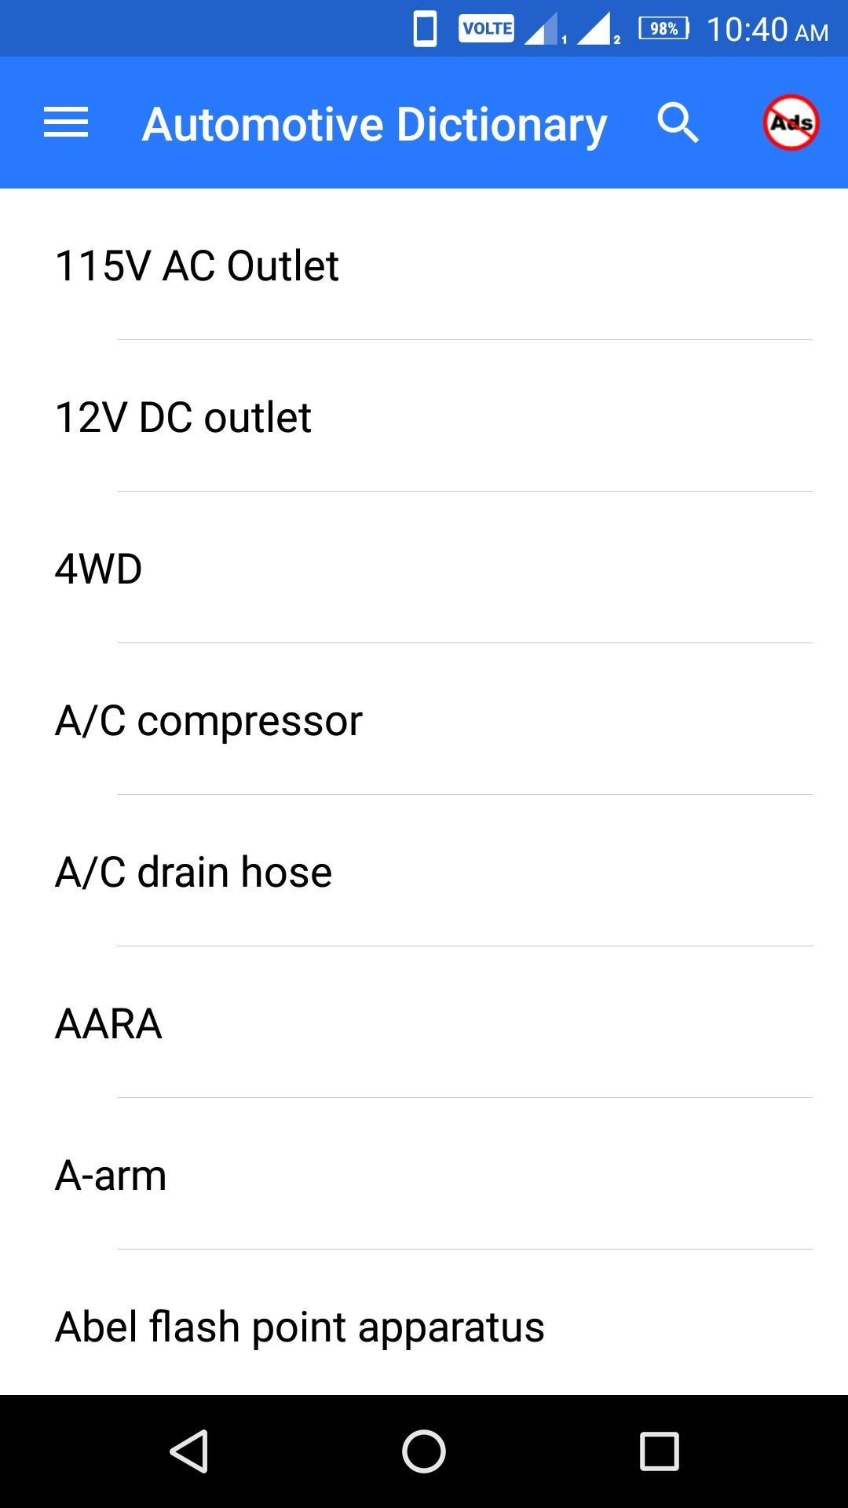The width and height of the screenshot is (848, 1508).
Task: Open the 115V AC Outlet entry
Action: point(424,265)
